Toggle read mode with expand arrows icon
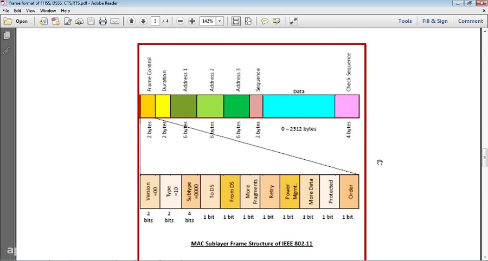 point(293,21)
